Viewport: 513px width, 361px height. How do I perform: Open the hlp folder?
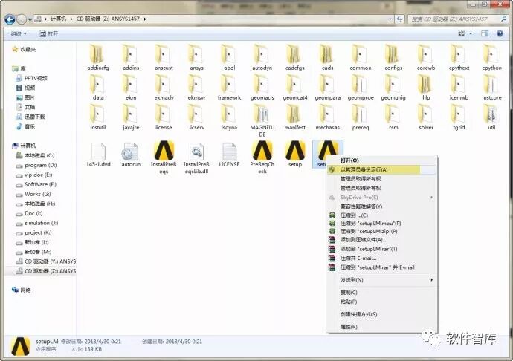(426, 88)
